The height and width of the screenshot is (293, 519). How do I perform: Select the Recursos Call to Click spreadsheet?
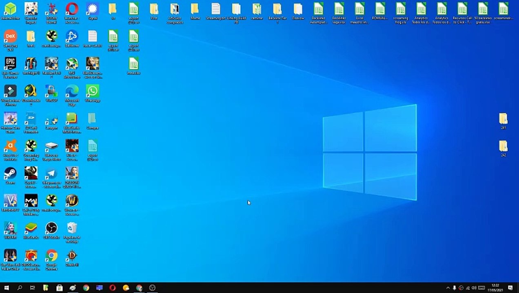click(462, 12)
